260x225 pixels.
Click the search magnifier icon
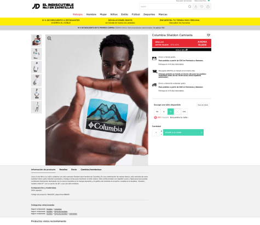tap(189, 7)
